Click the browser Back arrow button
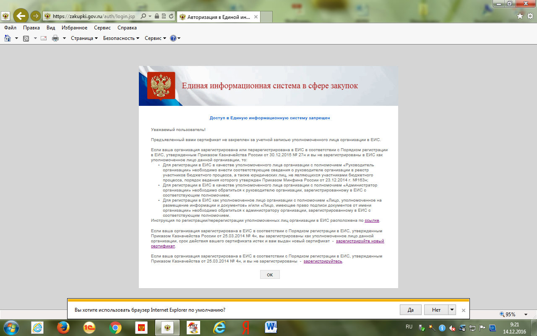Screen dimensions: 537x336 [x=21, y=16]
